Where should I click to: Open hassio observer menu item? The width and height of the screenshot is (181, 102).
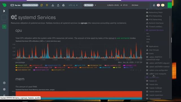(x=154, y=92)
